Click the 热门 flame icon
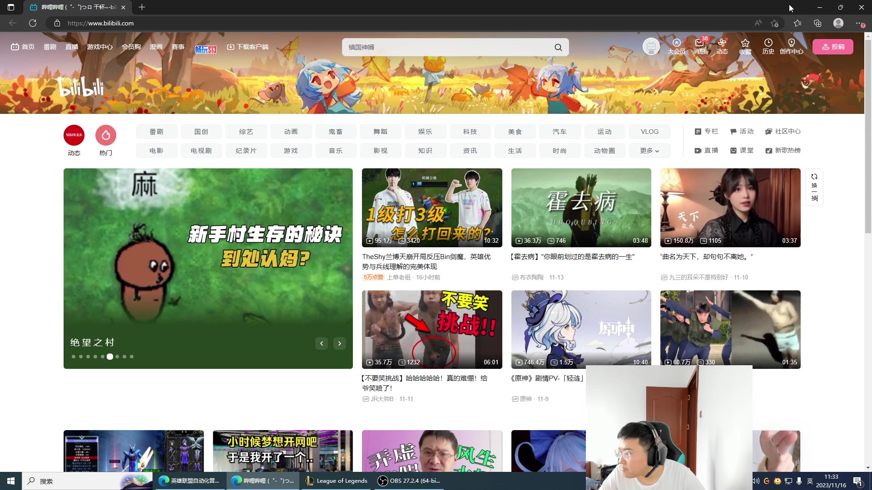872x490 pixels. tap(106, 135)
